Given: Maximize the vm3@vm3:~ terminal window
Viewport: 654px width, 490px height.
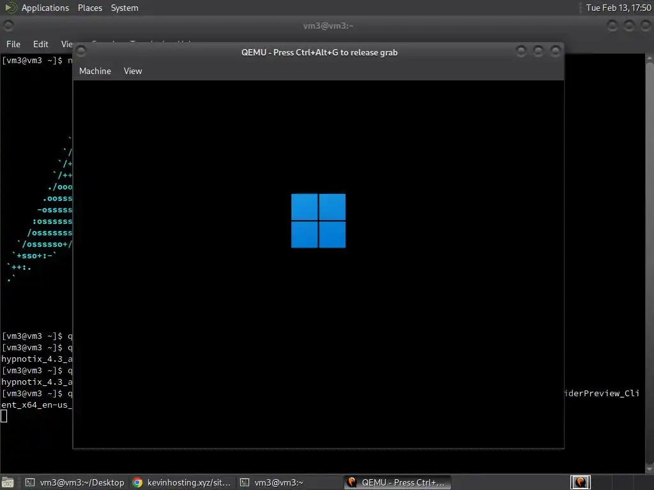Looking at the screenshot, I should [x=629, y=26].
